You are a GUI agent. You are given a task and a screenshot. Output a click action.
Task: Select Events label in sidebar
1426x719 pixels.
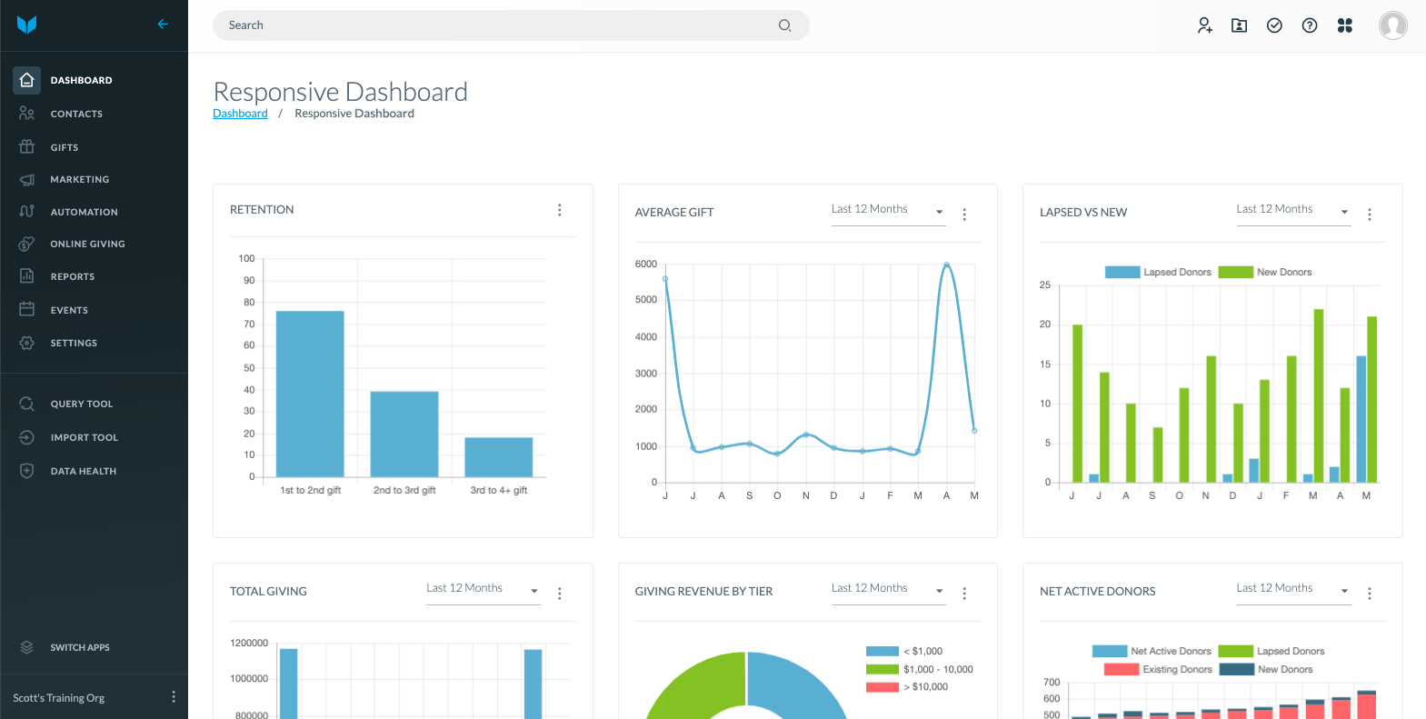point(69,311)
